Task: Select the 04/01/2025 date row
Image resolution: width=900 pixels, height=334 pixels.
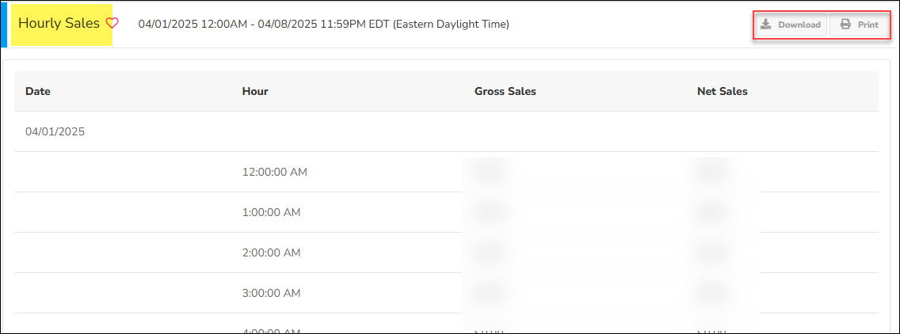Action: (x=55, y=131)
